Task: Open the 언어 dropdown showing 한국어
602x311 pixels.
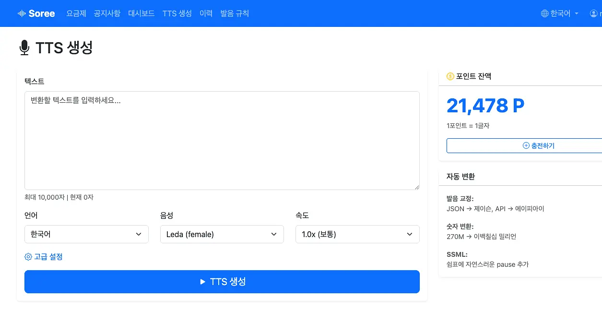Action: click(86, 234)
